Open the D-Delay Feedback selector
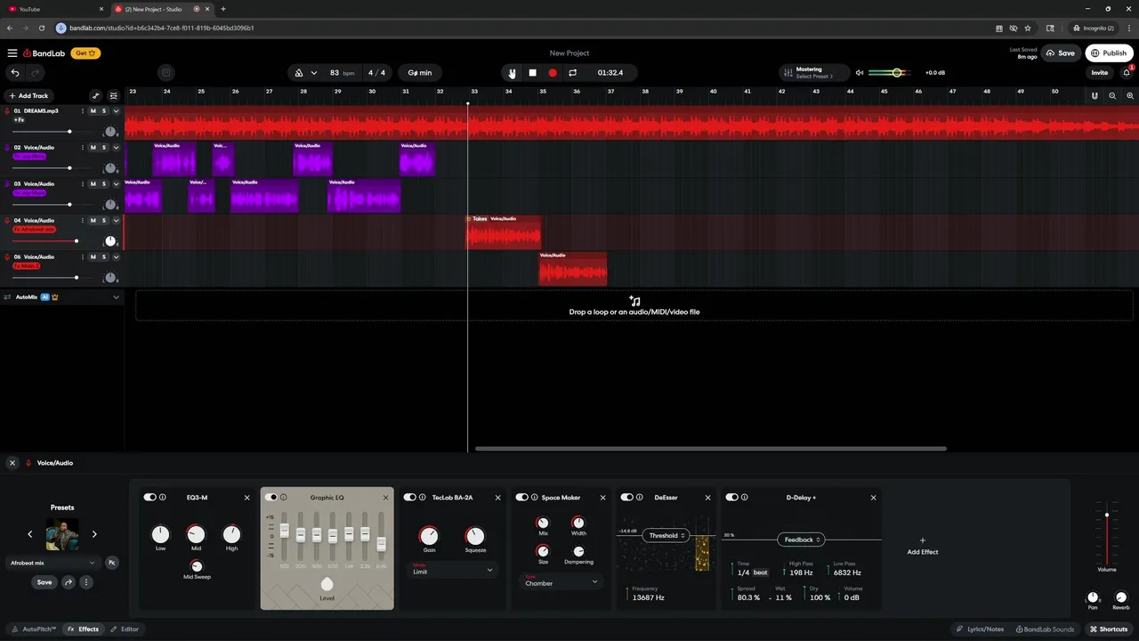Screen dimensions: 1139x641 pyautogui.click(x=803, y=540)
